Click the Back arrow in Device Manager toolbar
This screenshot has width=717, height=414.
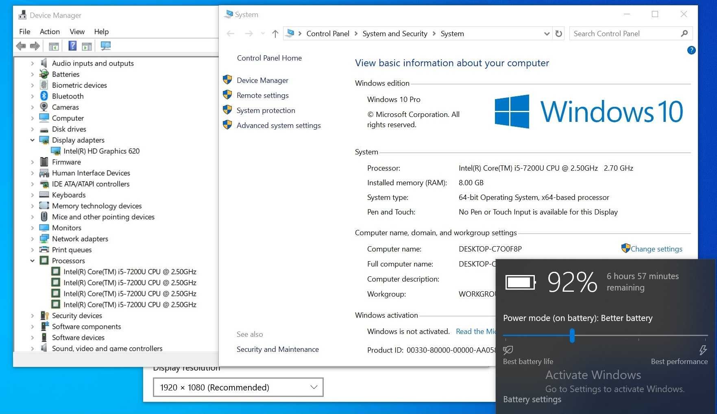(x=21, y=46)
